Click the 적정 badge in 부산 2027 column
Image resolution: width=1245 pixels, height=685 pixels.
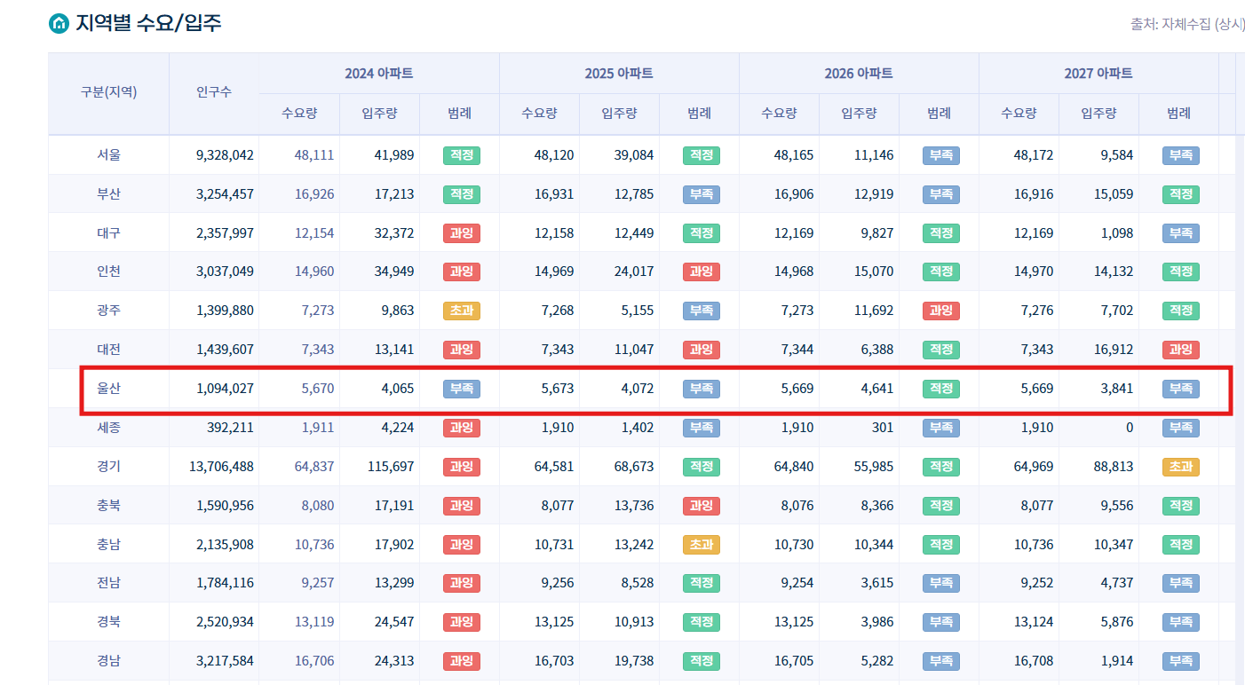[x=1181, y=194]
